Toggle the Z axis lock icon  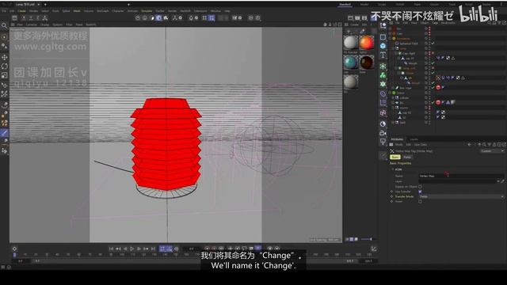(38, 17)
